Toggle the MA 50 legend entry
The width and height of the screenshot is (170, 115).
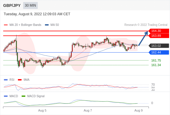point(52,25)
